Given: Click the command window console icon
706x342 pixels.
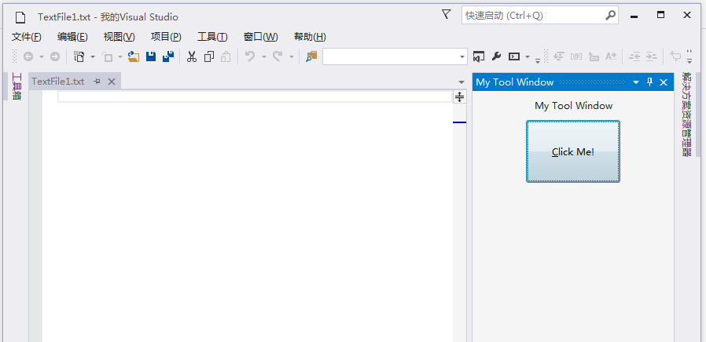Looking at the screenshot, I should click(513, 56).
